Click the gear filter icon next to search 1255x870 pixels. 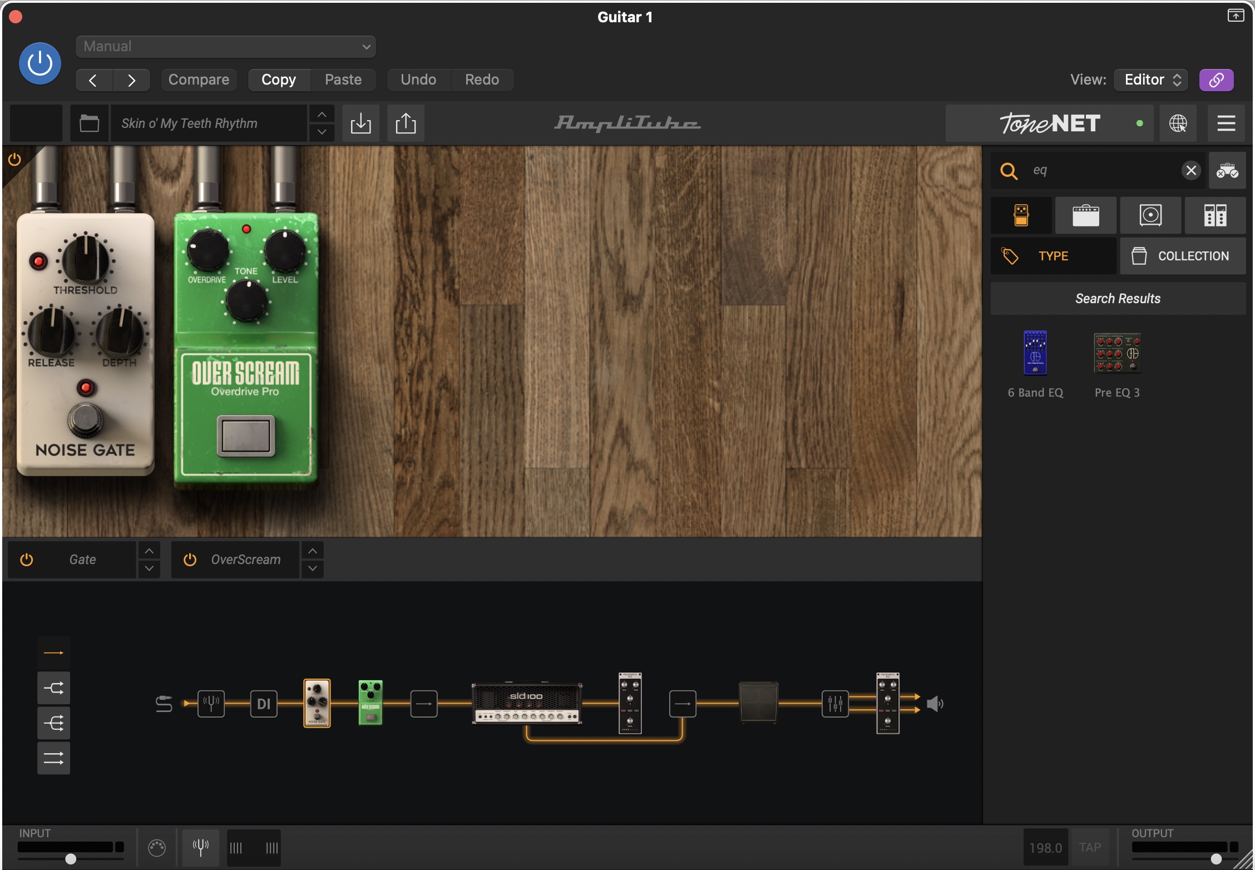1227,171
